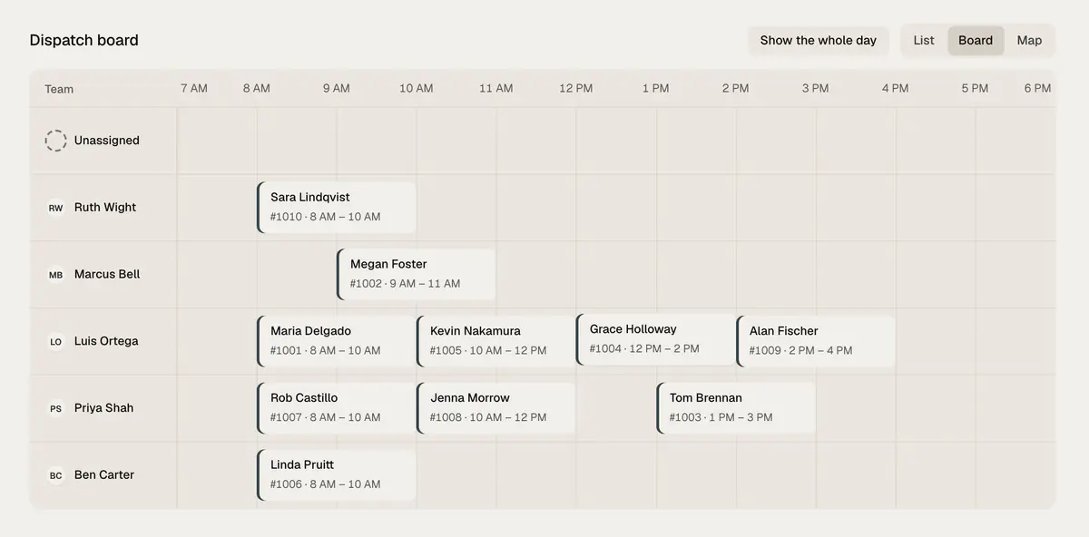Click Luis Ortega's LO avatar
Screen dimensions: 1089x537
pyautogui.click(x=56, y=342)
